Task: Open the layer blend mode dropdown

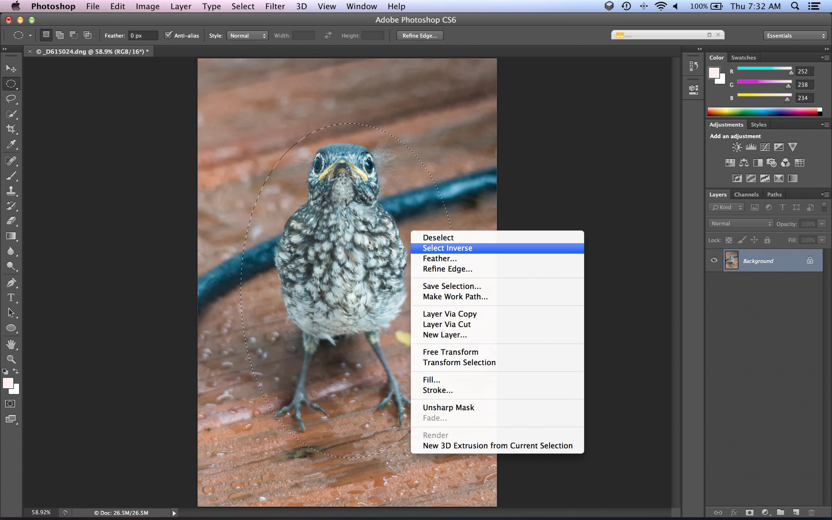Action: point(740,224)
